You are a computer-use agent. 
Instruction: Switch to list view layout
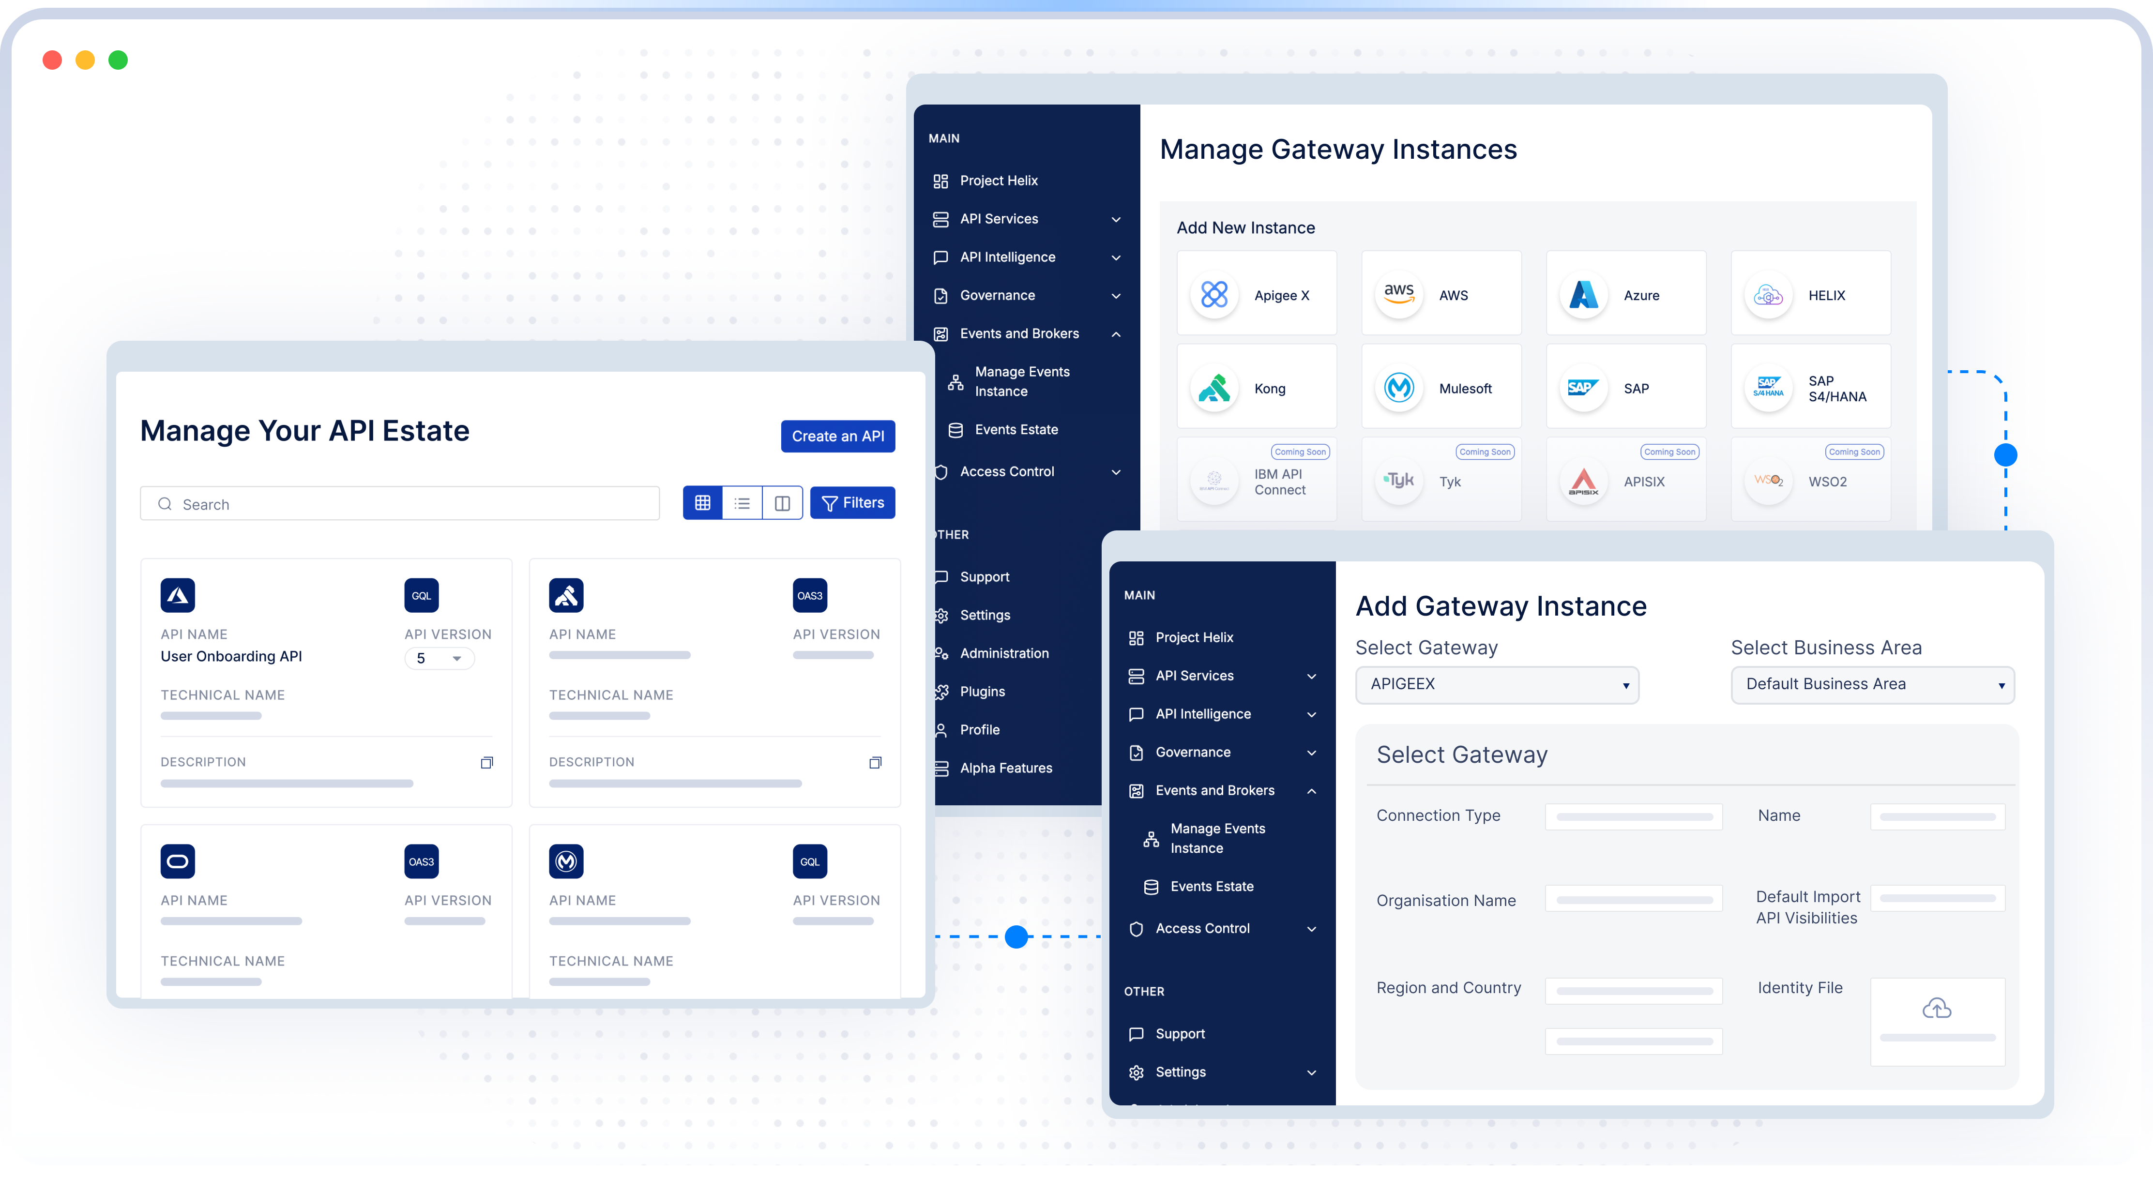coord(742,503)
